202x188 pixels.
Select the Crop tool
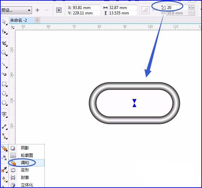(4, 43)
